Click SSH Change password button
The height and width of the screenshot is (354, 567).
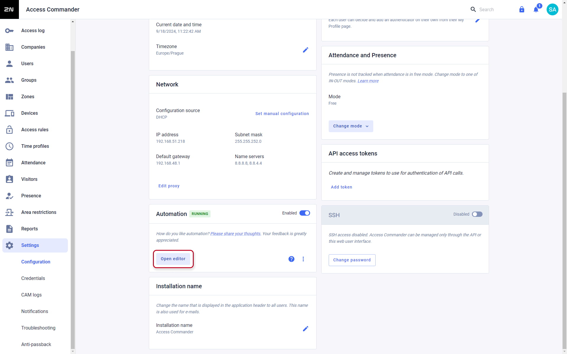click(352, 260)
